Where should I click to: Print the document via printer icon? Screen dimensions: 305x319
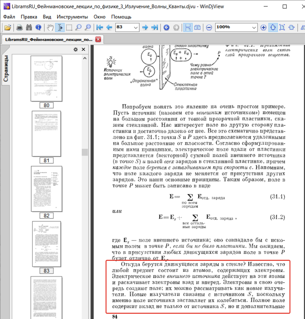tap(20, 28)
